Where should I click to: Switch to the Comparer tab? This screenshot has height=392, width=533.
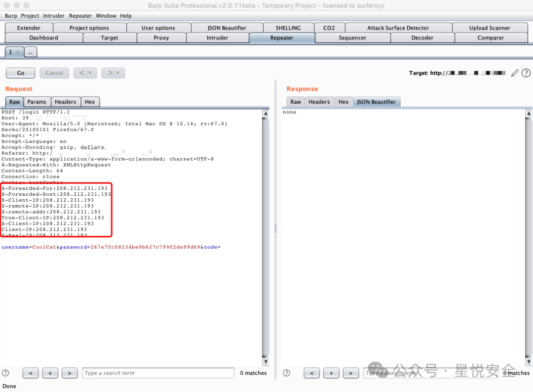pyautogui.click(x=491, y=37)
